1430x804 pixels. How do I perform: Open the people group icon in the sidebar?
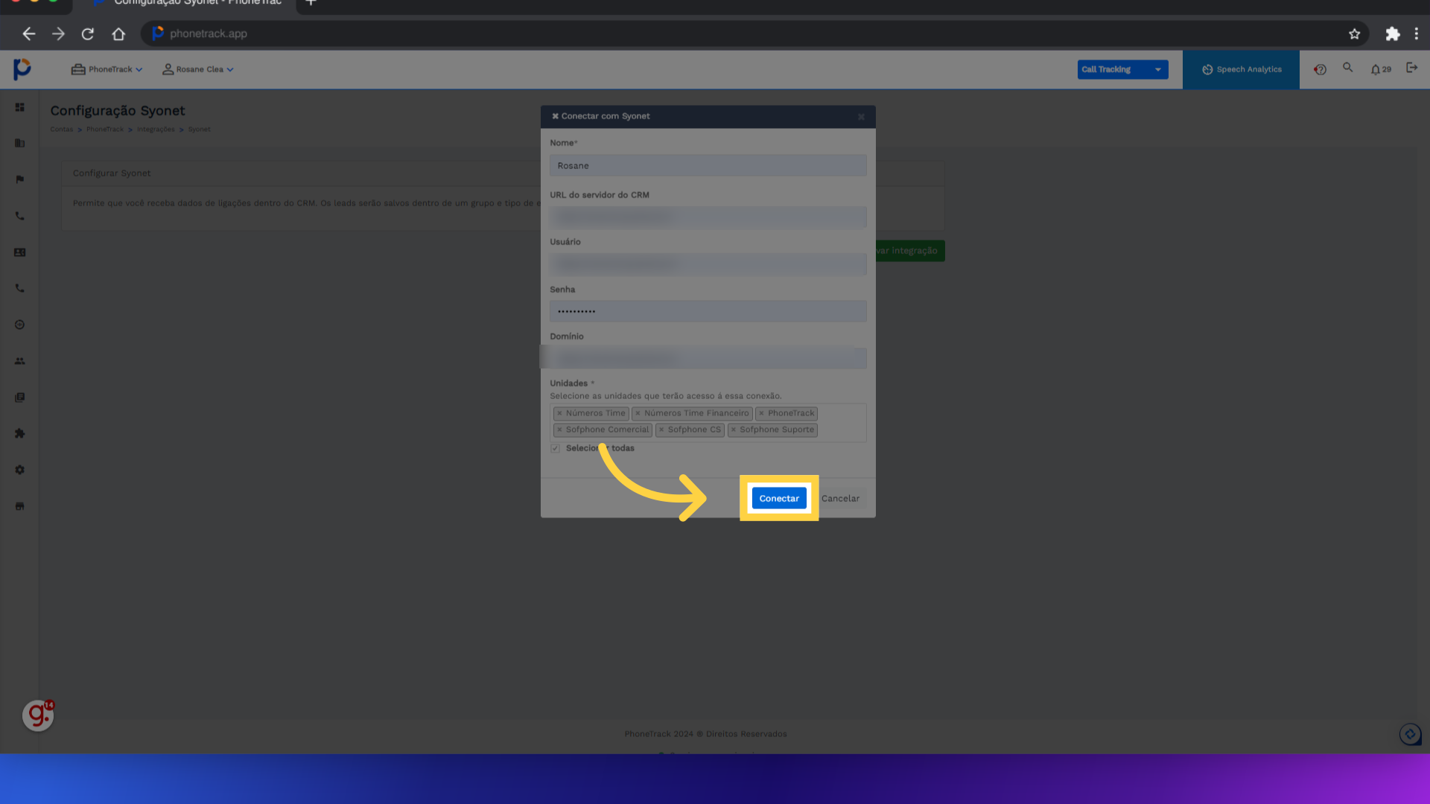(x=20, y=361)
